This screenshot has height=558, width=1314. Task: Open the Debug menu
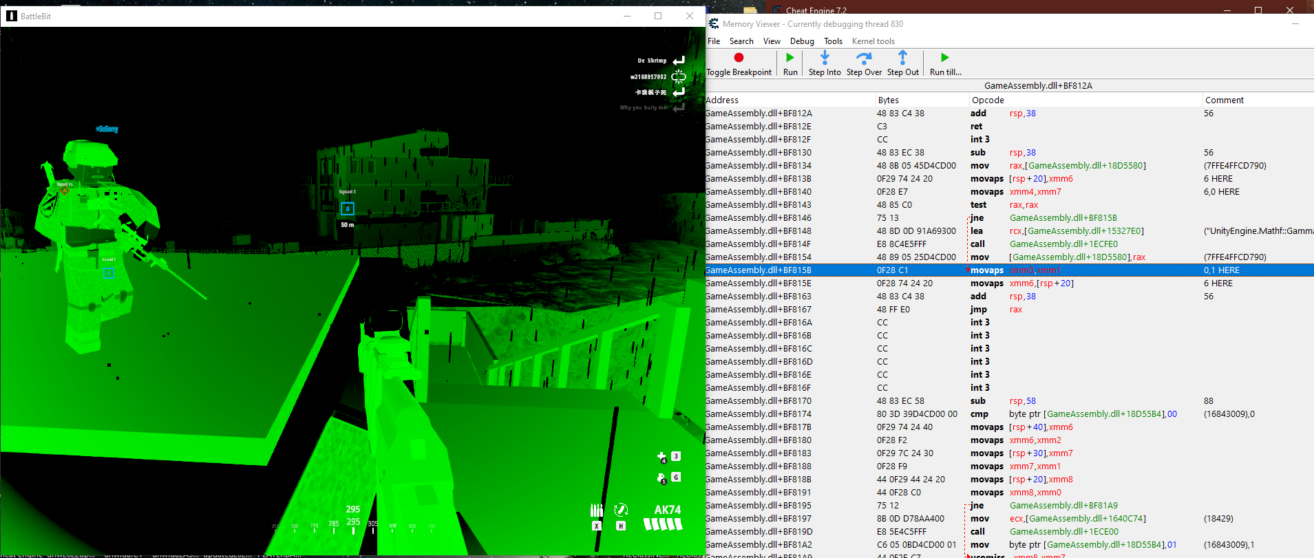click(802, 41)
